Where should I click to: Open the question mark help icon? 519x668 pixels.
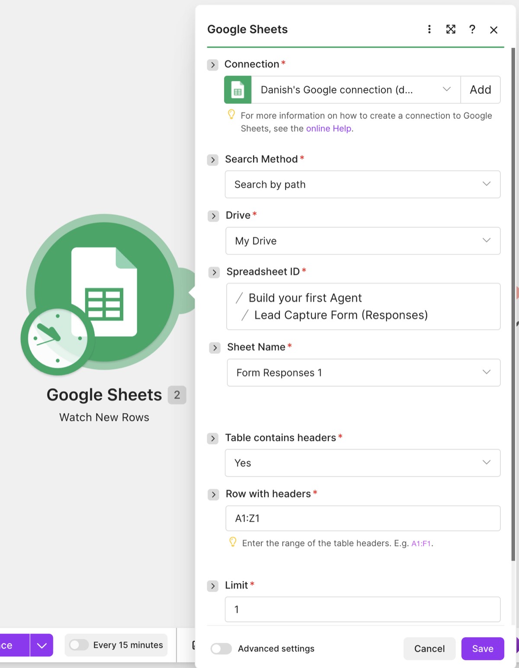[x=472, y=29]
